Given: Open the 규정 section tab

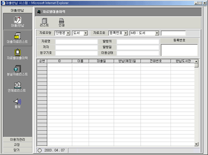Looking at the screenshot, I should coord(17,145).
